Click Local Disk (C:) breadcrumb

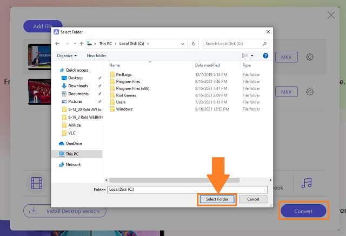(x=131, y=44)
